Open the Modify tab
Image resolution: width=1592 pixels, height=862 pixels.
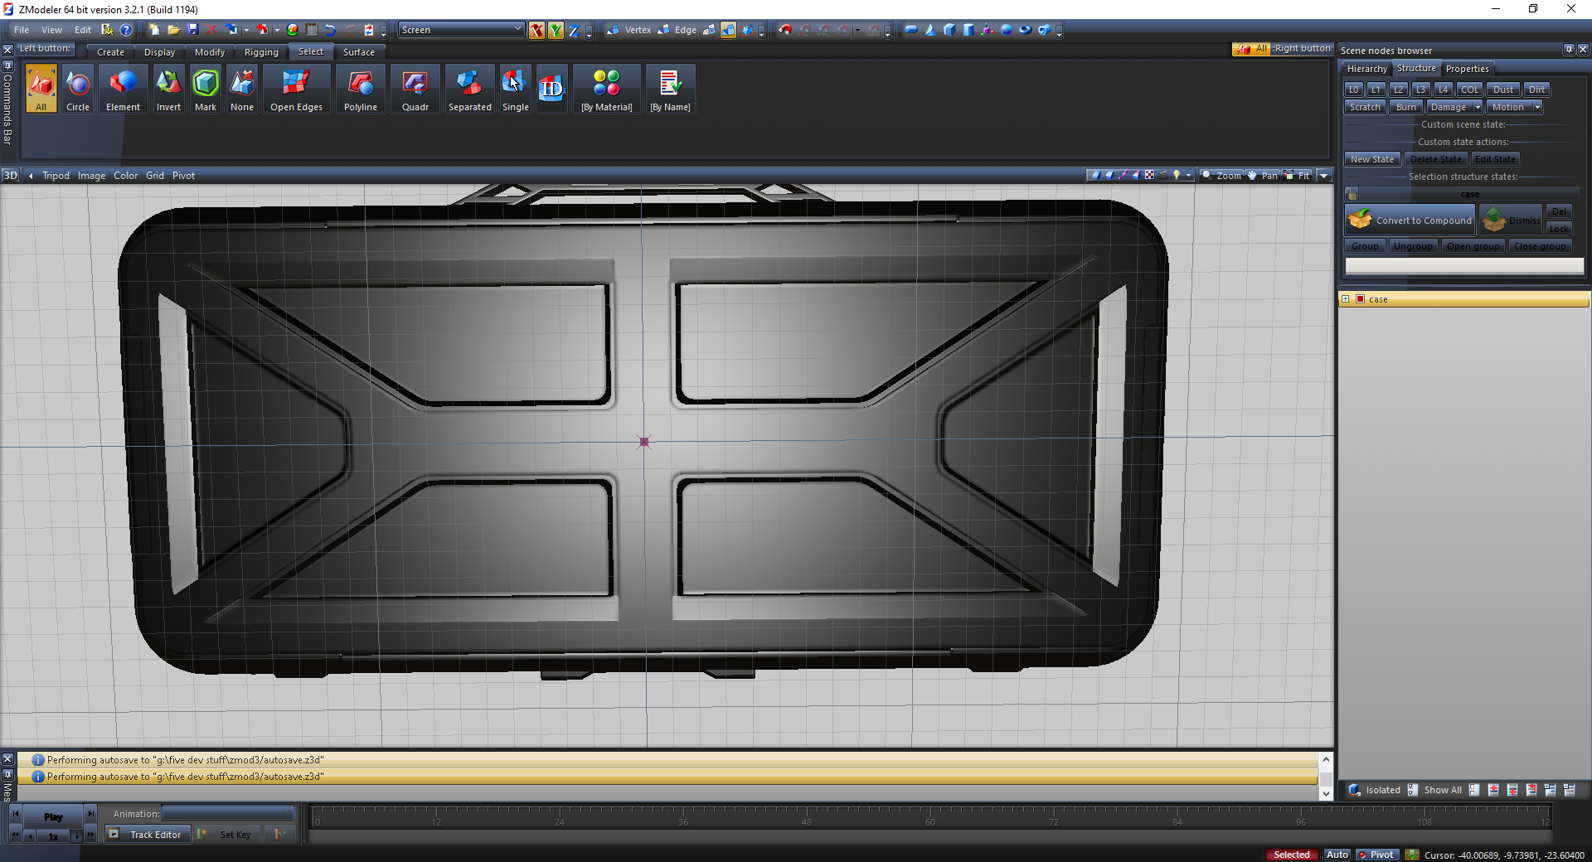209,52
